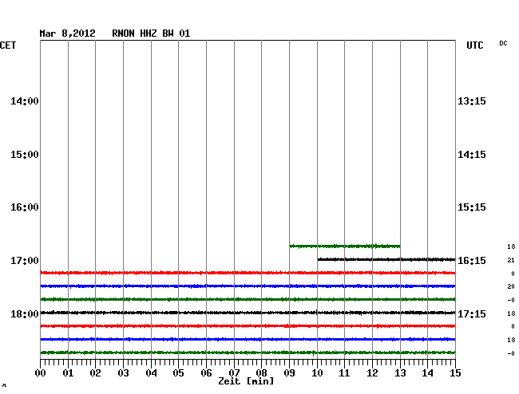
Task: Click minute label 00 on the time axis
Action: (41, 373)
